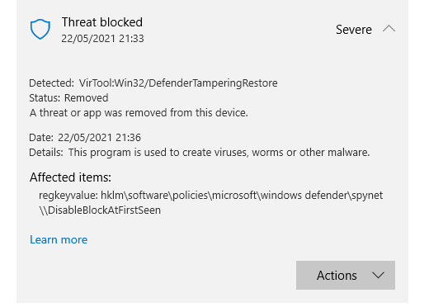Image resolution: width=429 pixels, height=307 pixels.
Task: Click the 'Details:' field label
Action: pos(46,153)
